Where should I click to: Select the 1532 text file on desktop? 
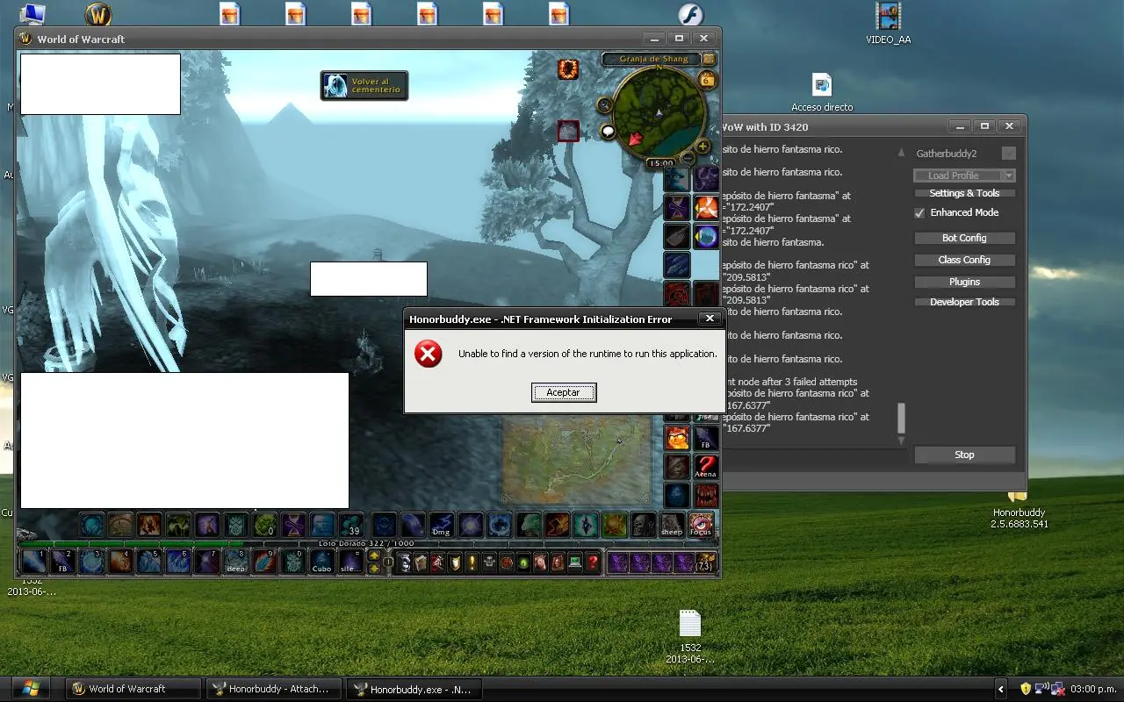(690, 636)
